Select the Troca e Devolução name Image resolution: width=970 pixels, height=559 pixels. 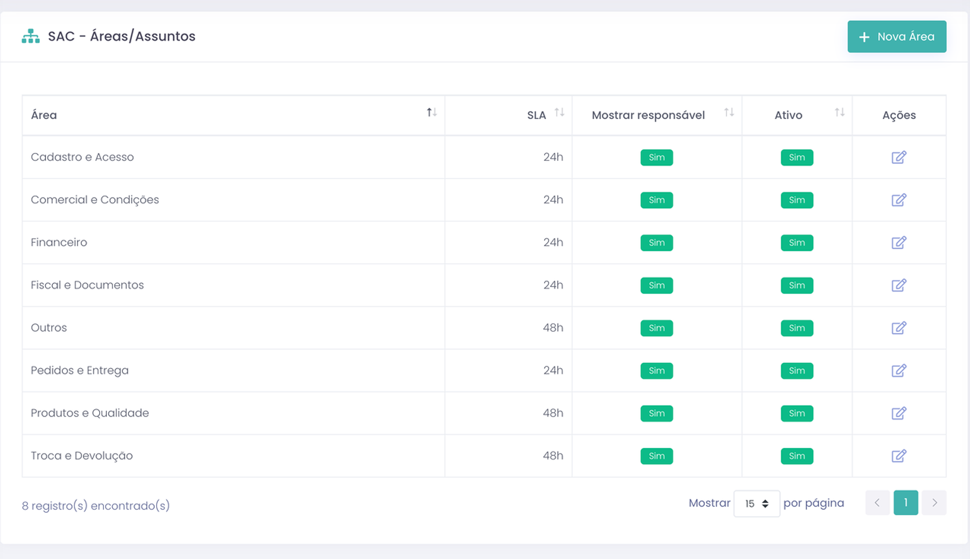click(82, 456)
